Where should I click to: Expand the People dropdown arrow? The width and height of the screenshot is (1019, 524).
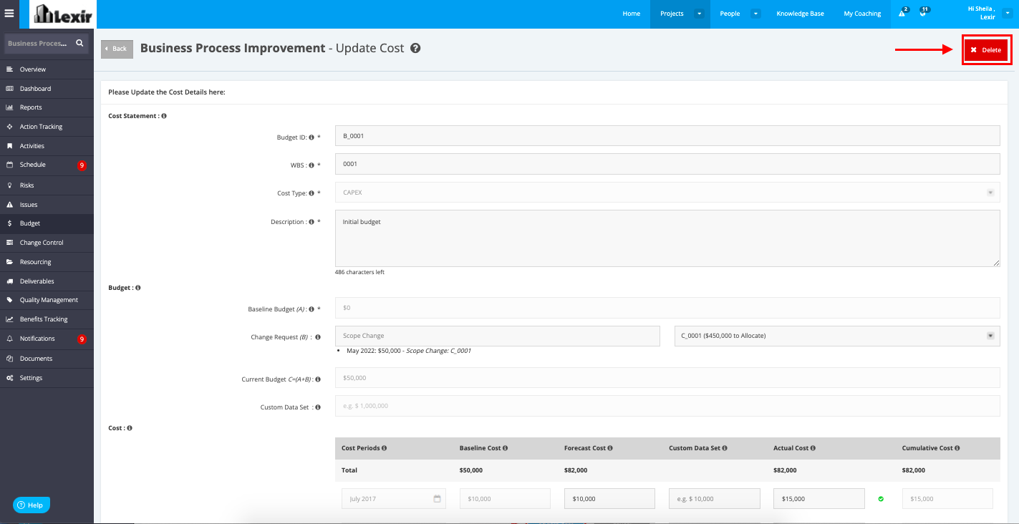click(755, 14)
